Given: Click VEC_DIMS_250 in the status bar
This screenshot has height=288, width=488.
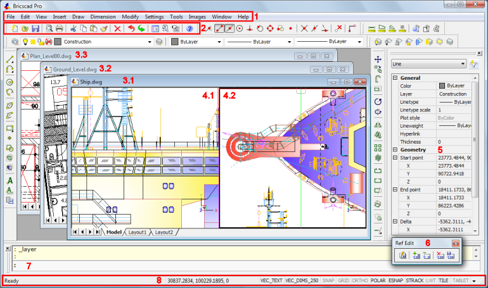Looking at the screenshot, I should click(302, 280).
